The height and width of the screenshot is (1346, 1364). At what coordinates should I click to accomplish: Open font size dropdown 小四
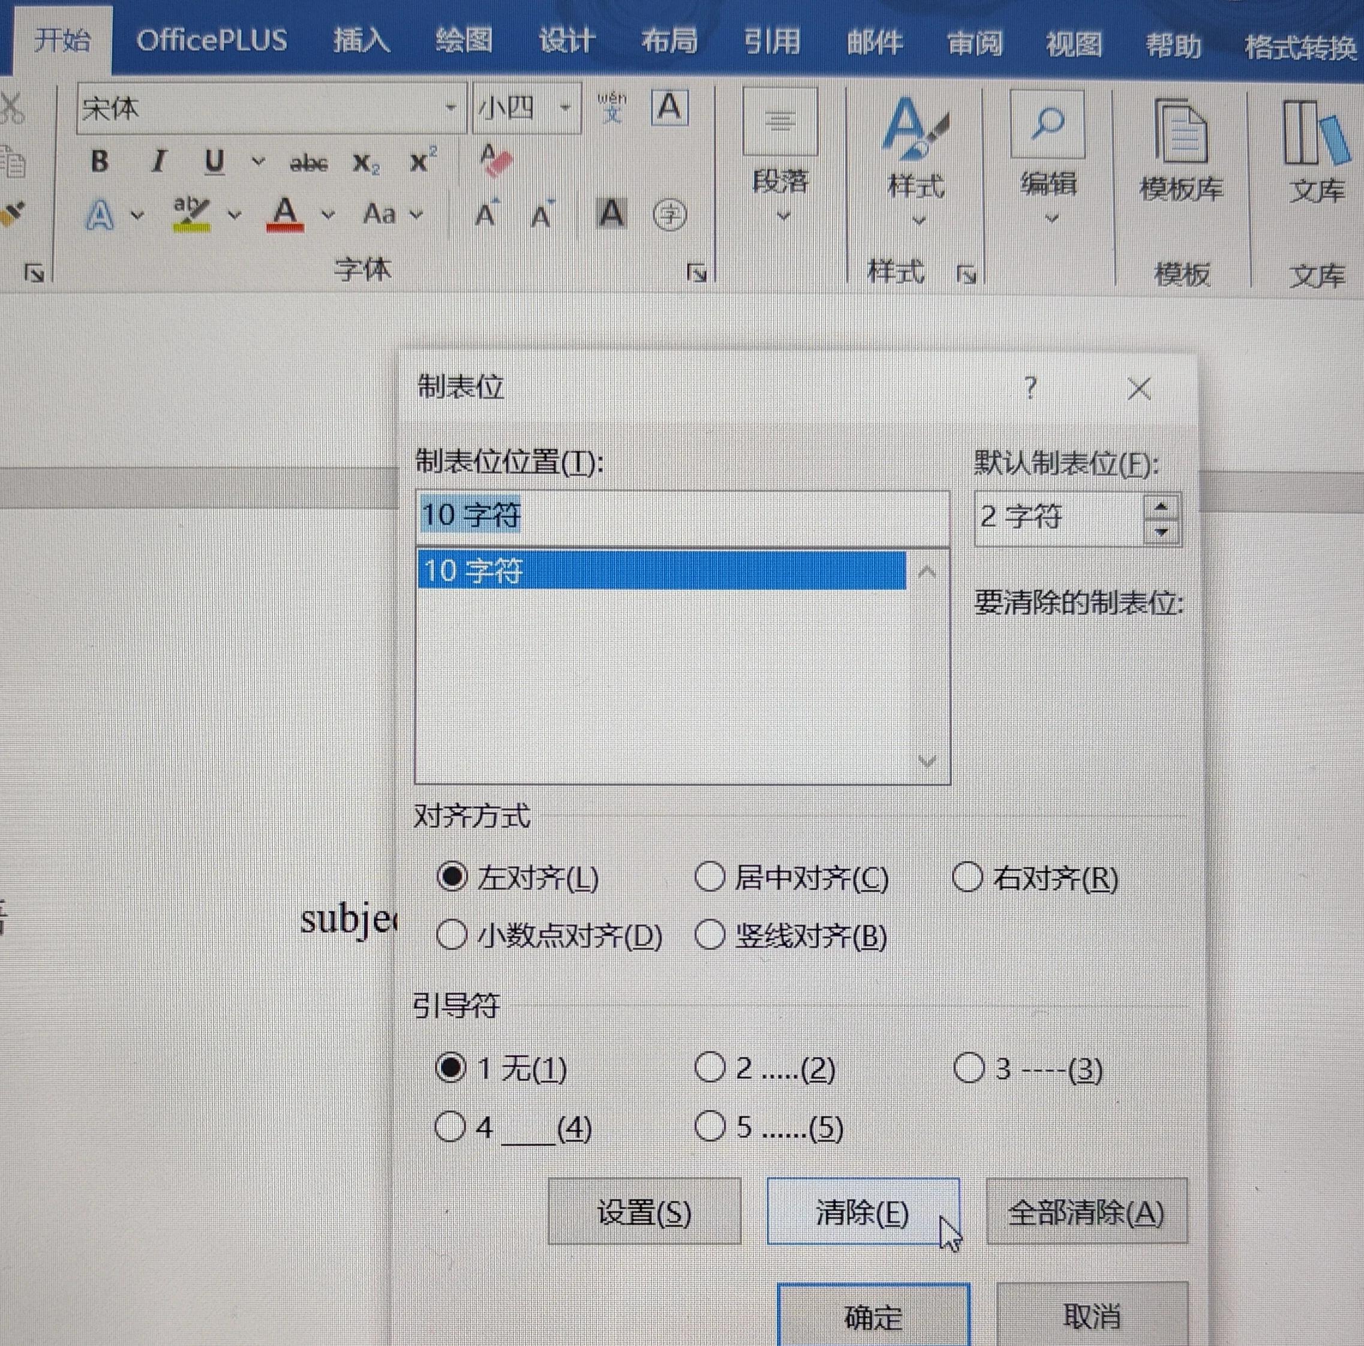[x=565, y=108]
